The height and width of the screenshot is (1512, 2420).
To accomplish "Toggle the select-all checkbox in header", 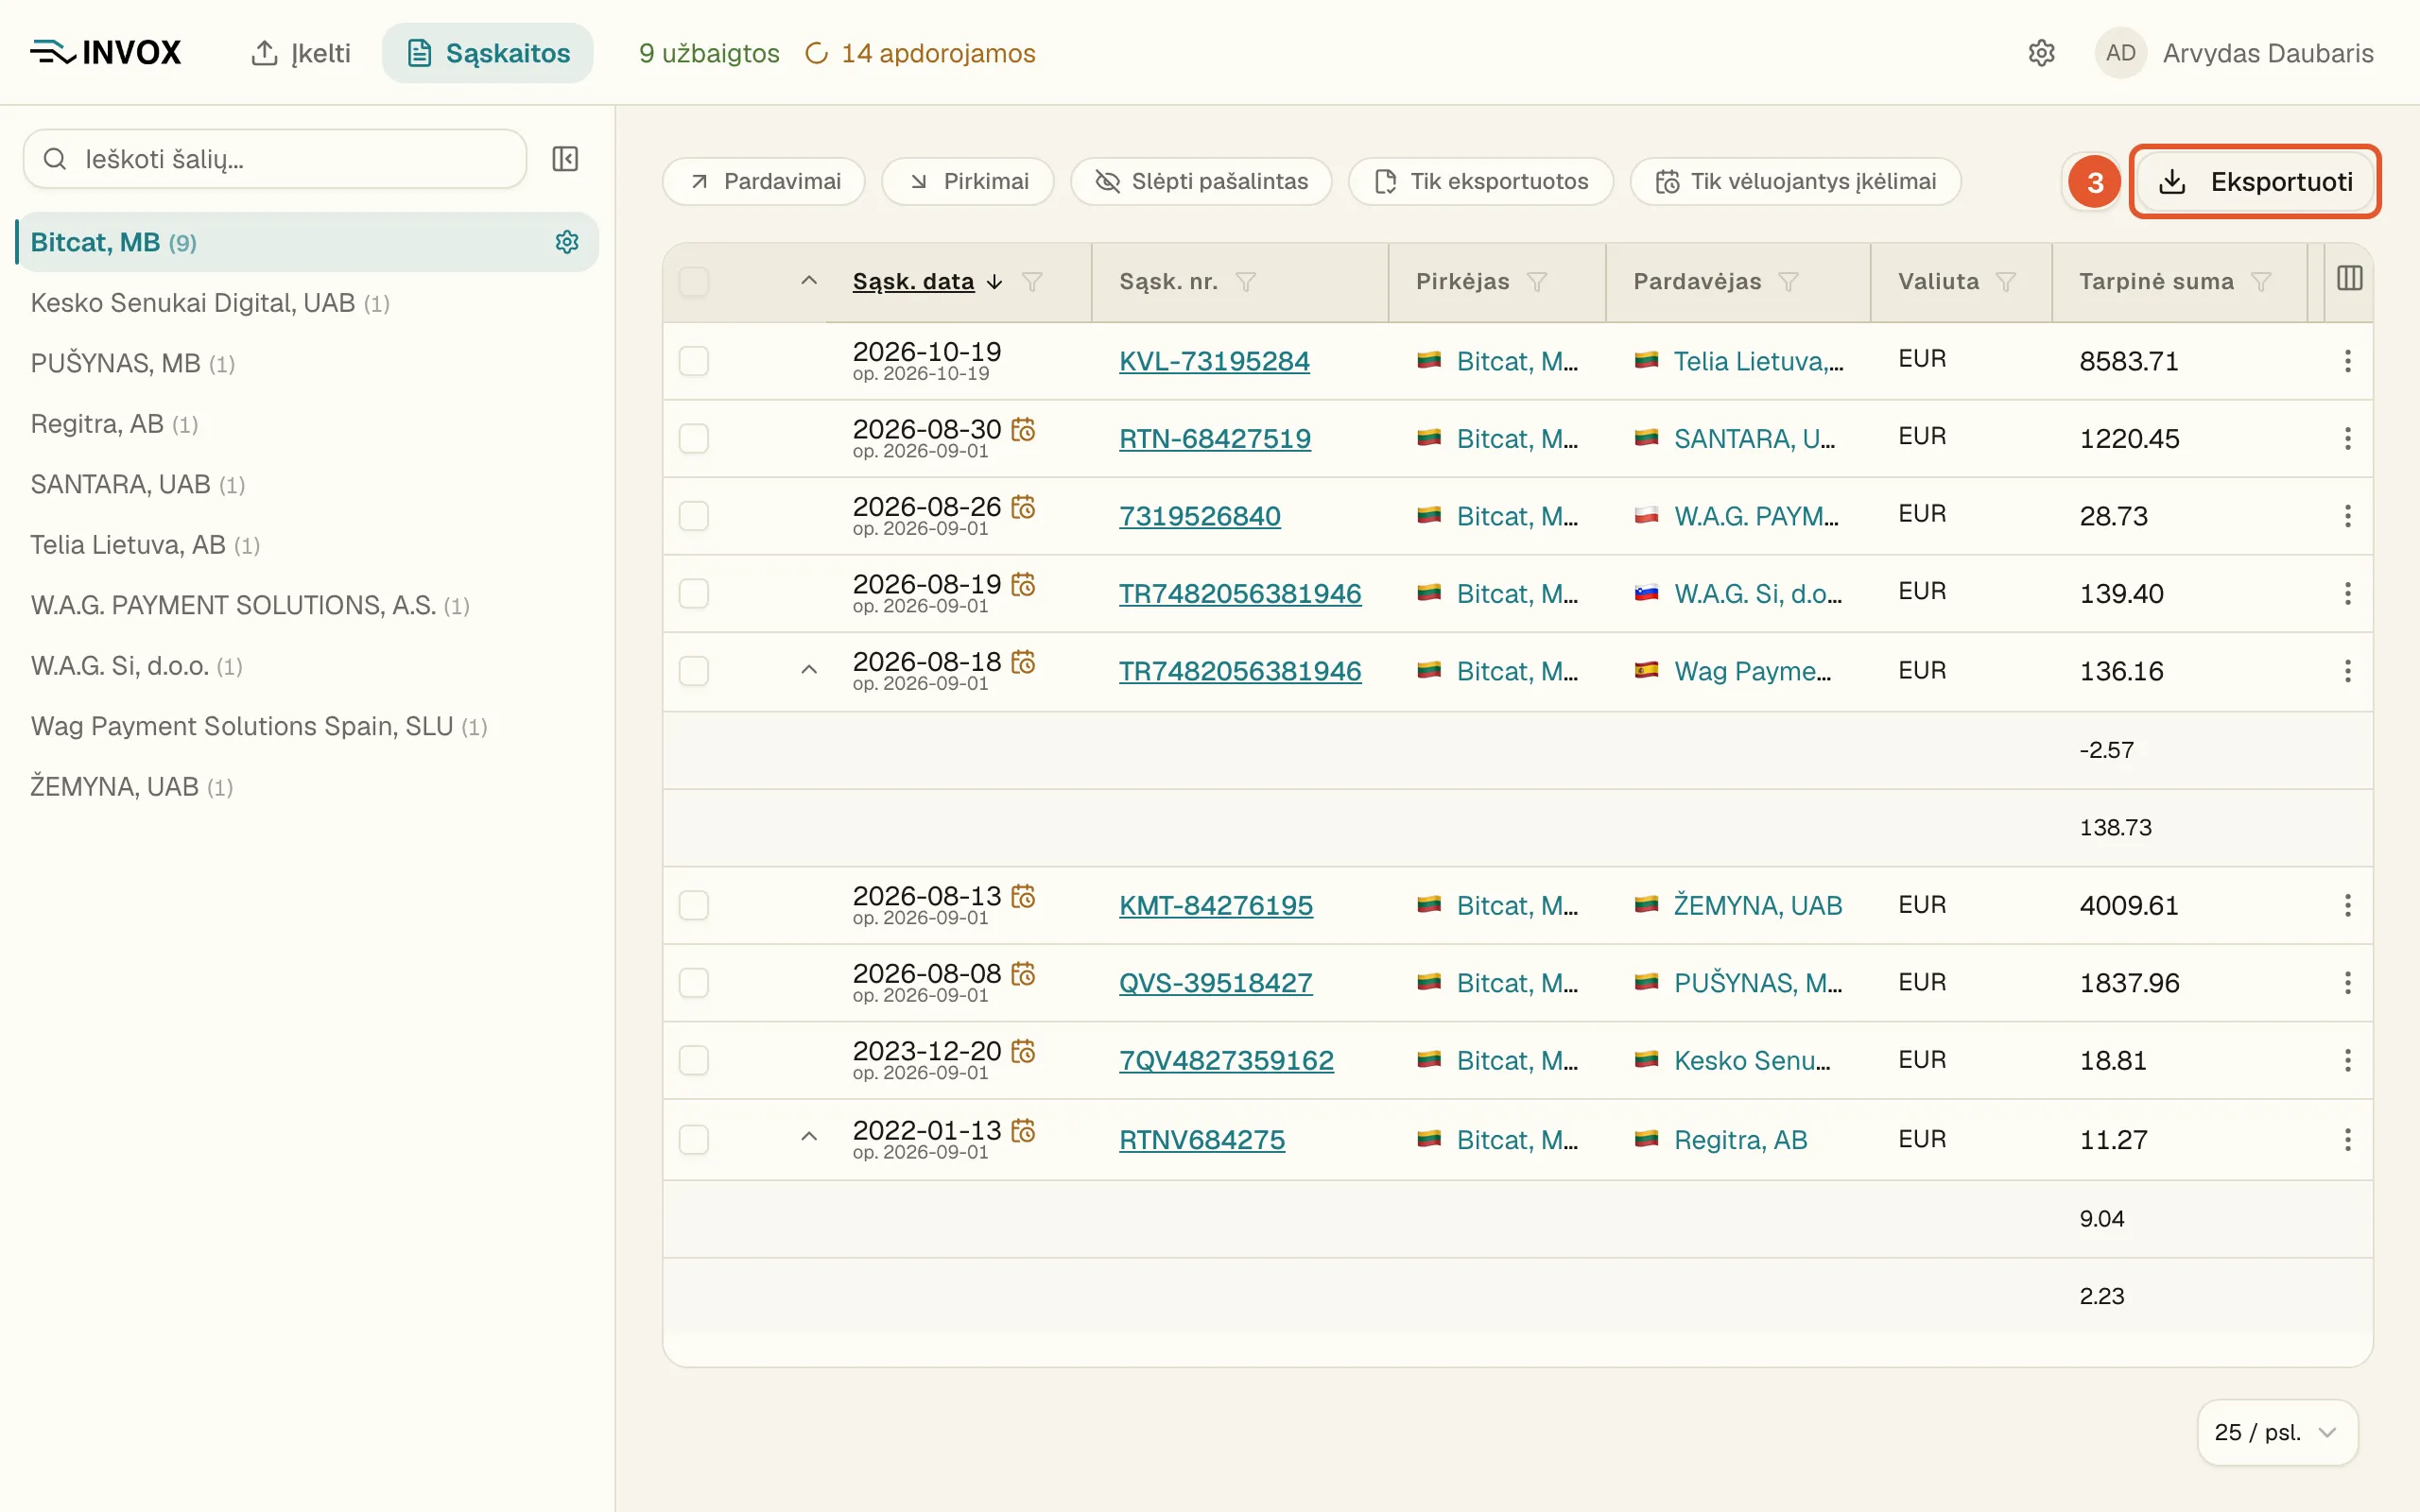I will click(x=694, y=282).
